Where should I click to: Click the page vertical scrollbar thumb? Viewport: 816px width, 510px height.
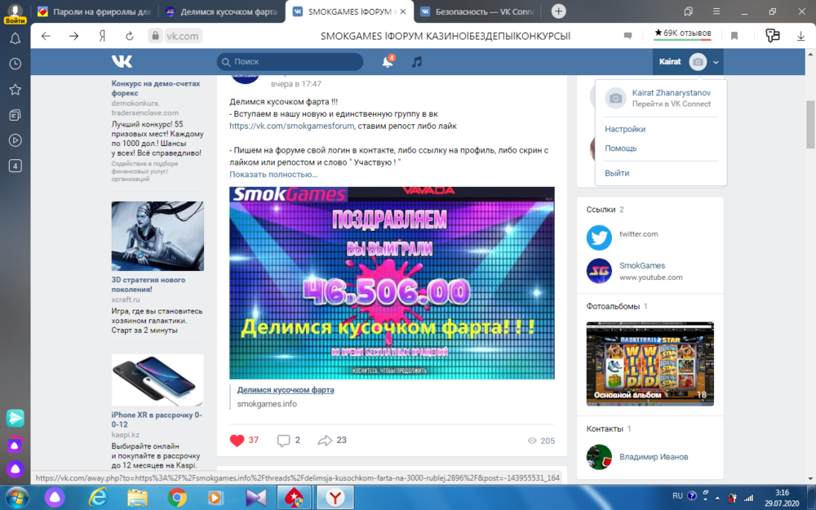810,124
